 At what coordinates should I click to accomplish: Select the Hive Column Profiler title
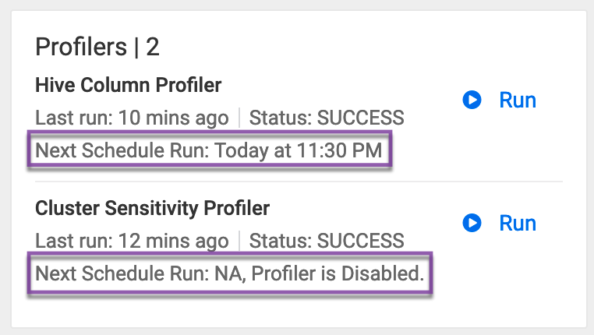pos(129,85)
